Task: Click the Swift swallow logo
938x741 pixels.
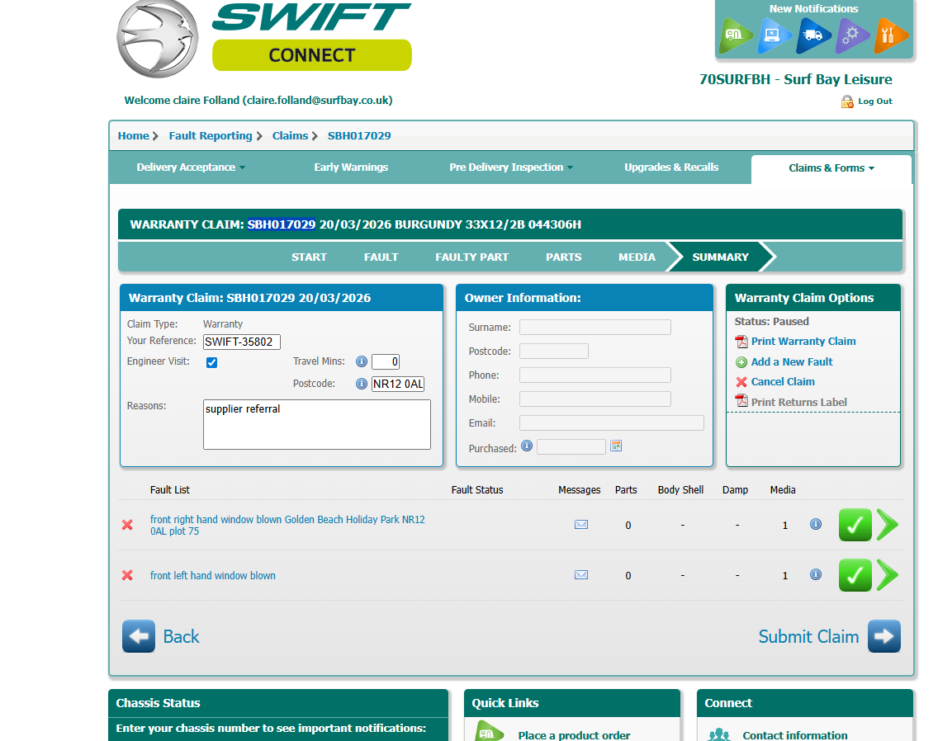Action: point(158,39)
